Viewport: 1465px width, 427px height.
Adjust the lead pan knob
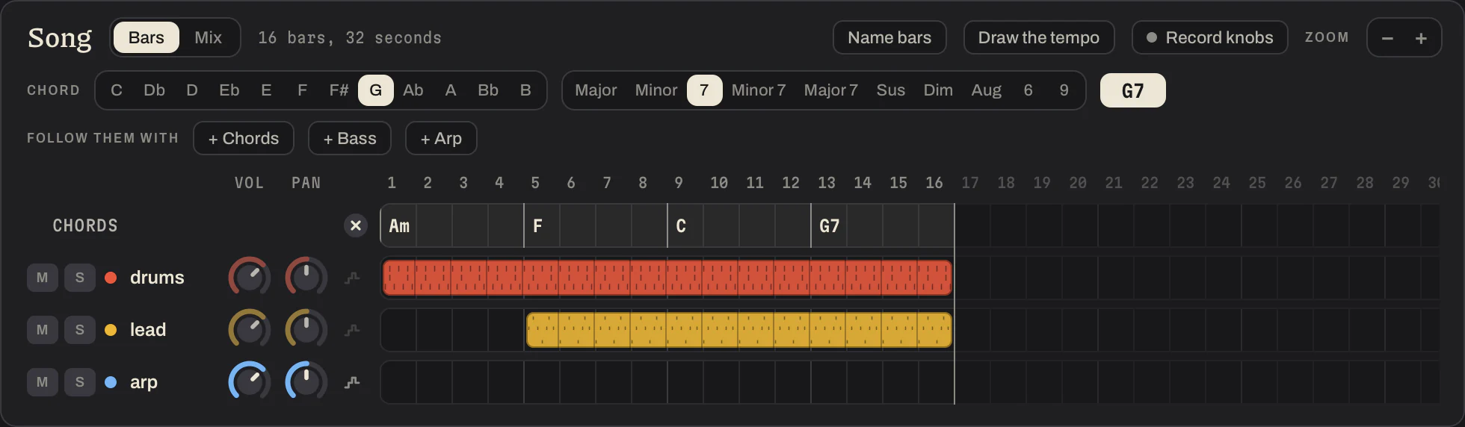pos(306,330)
